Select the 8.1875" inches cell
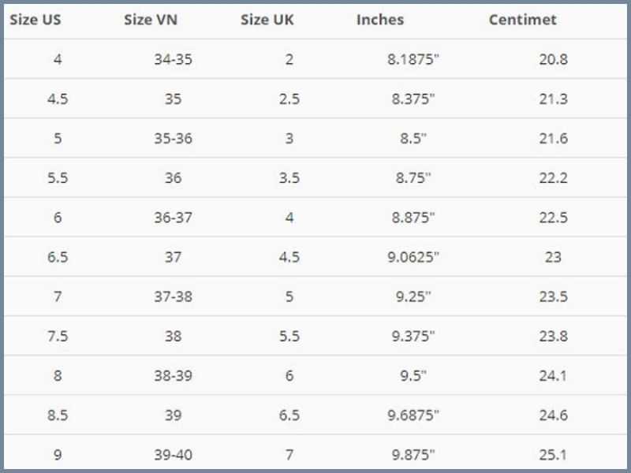Image resolution: width=631 pixels, height=473 pixels. 413,60
